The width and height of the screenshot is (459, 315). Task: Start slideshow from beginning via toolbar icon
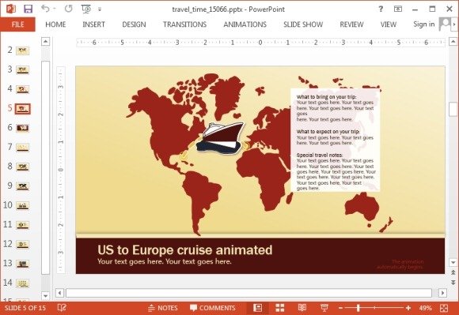click(86, 9)
